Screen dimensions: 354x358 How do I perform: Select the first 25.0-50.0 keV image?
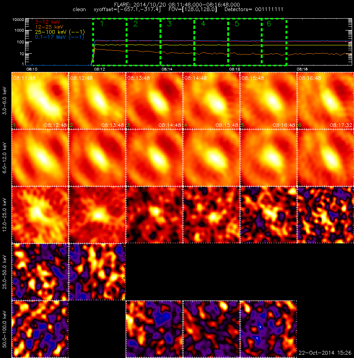(40, 272)
